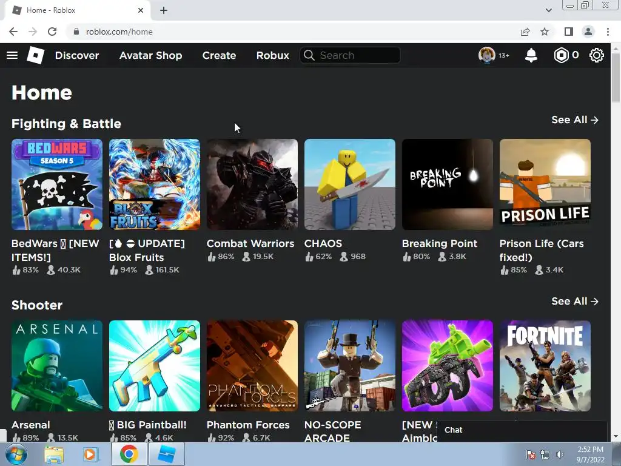Click the browser forward arrow
The height and width of the screenshot is (466, 621).
click(x=33, y=32)
